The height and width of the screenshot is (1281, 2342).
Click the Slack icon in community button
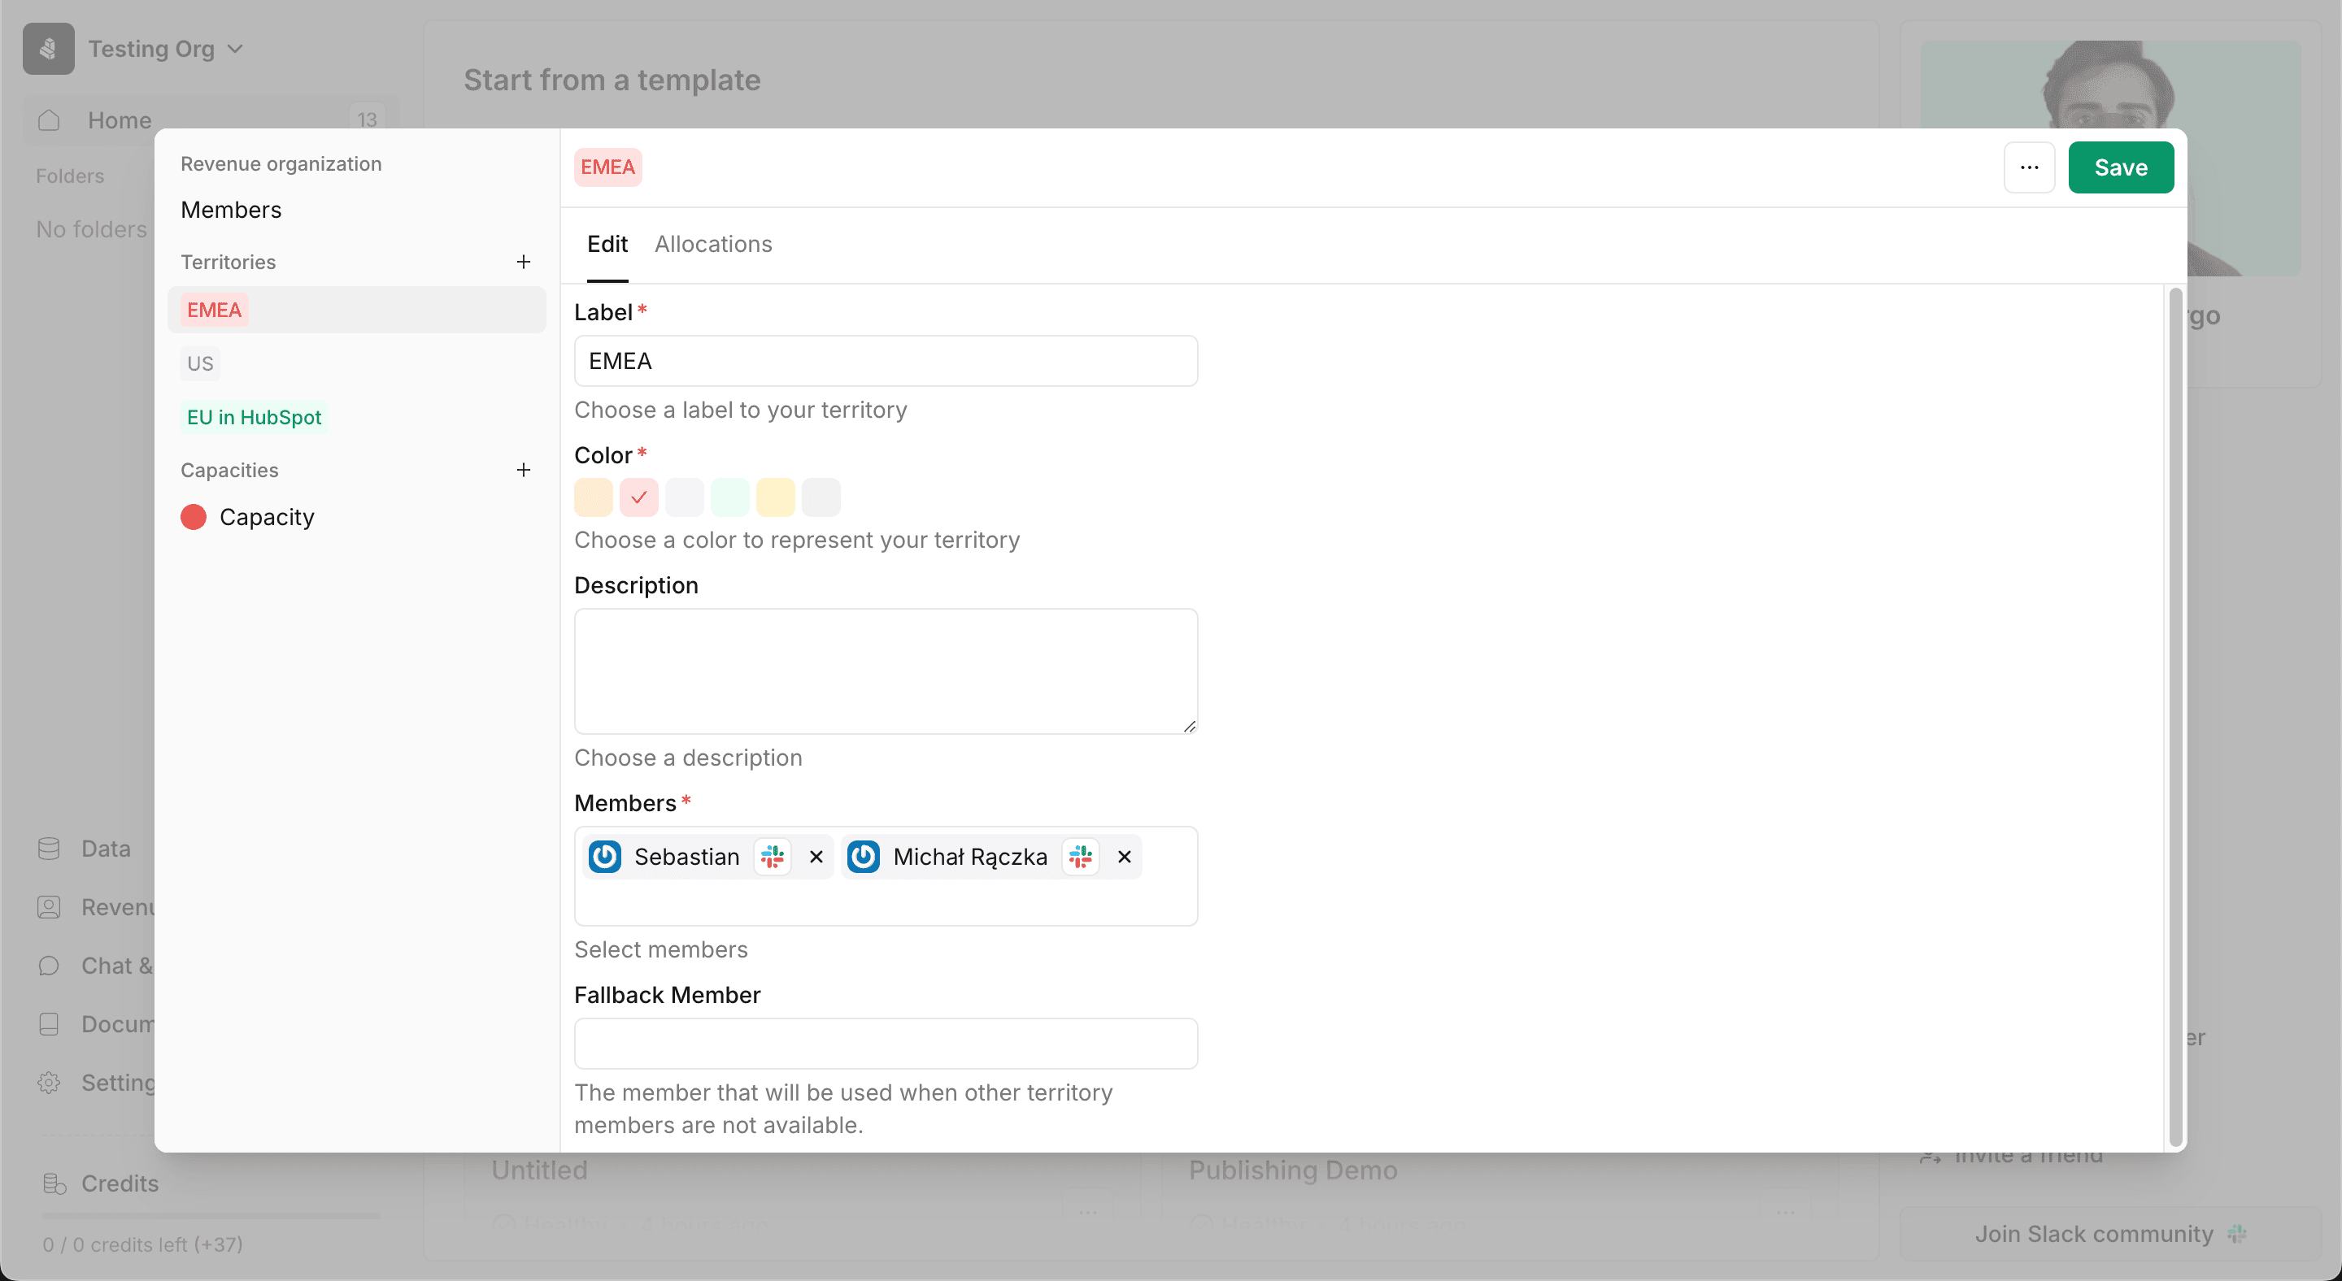coord(2237,1233)
